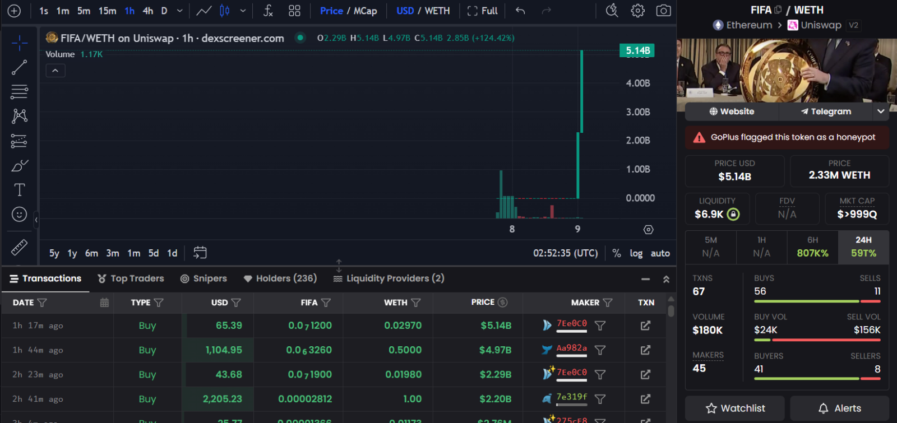Toggle log scale on the chart
Screen dimensions: 897x423
[636, 253]
